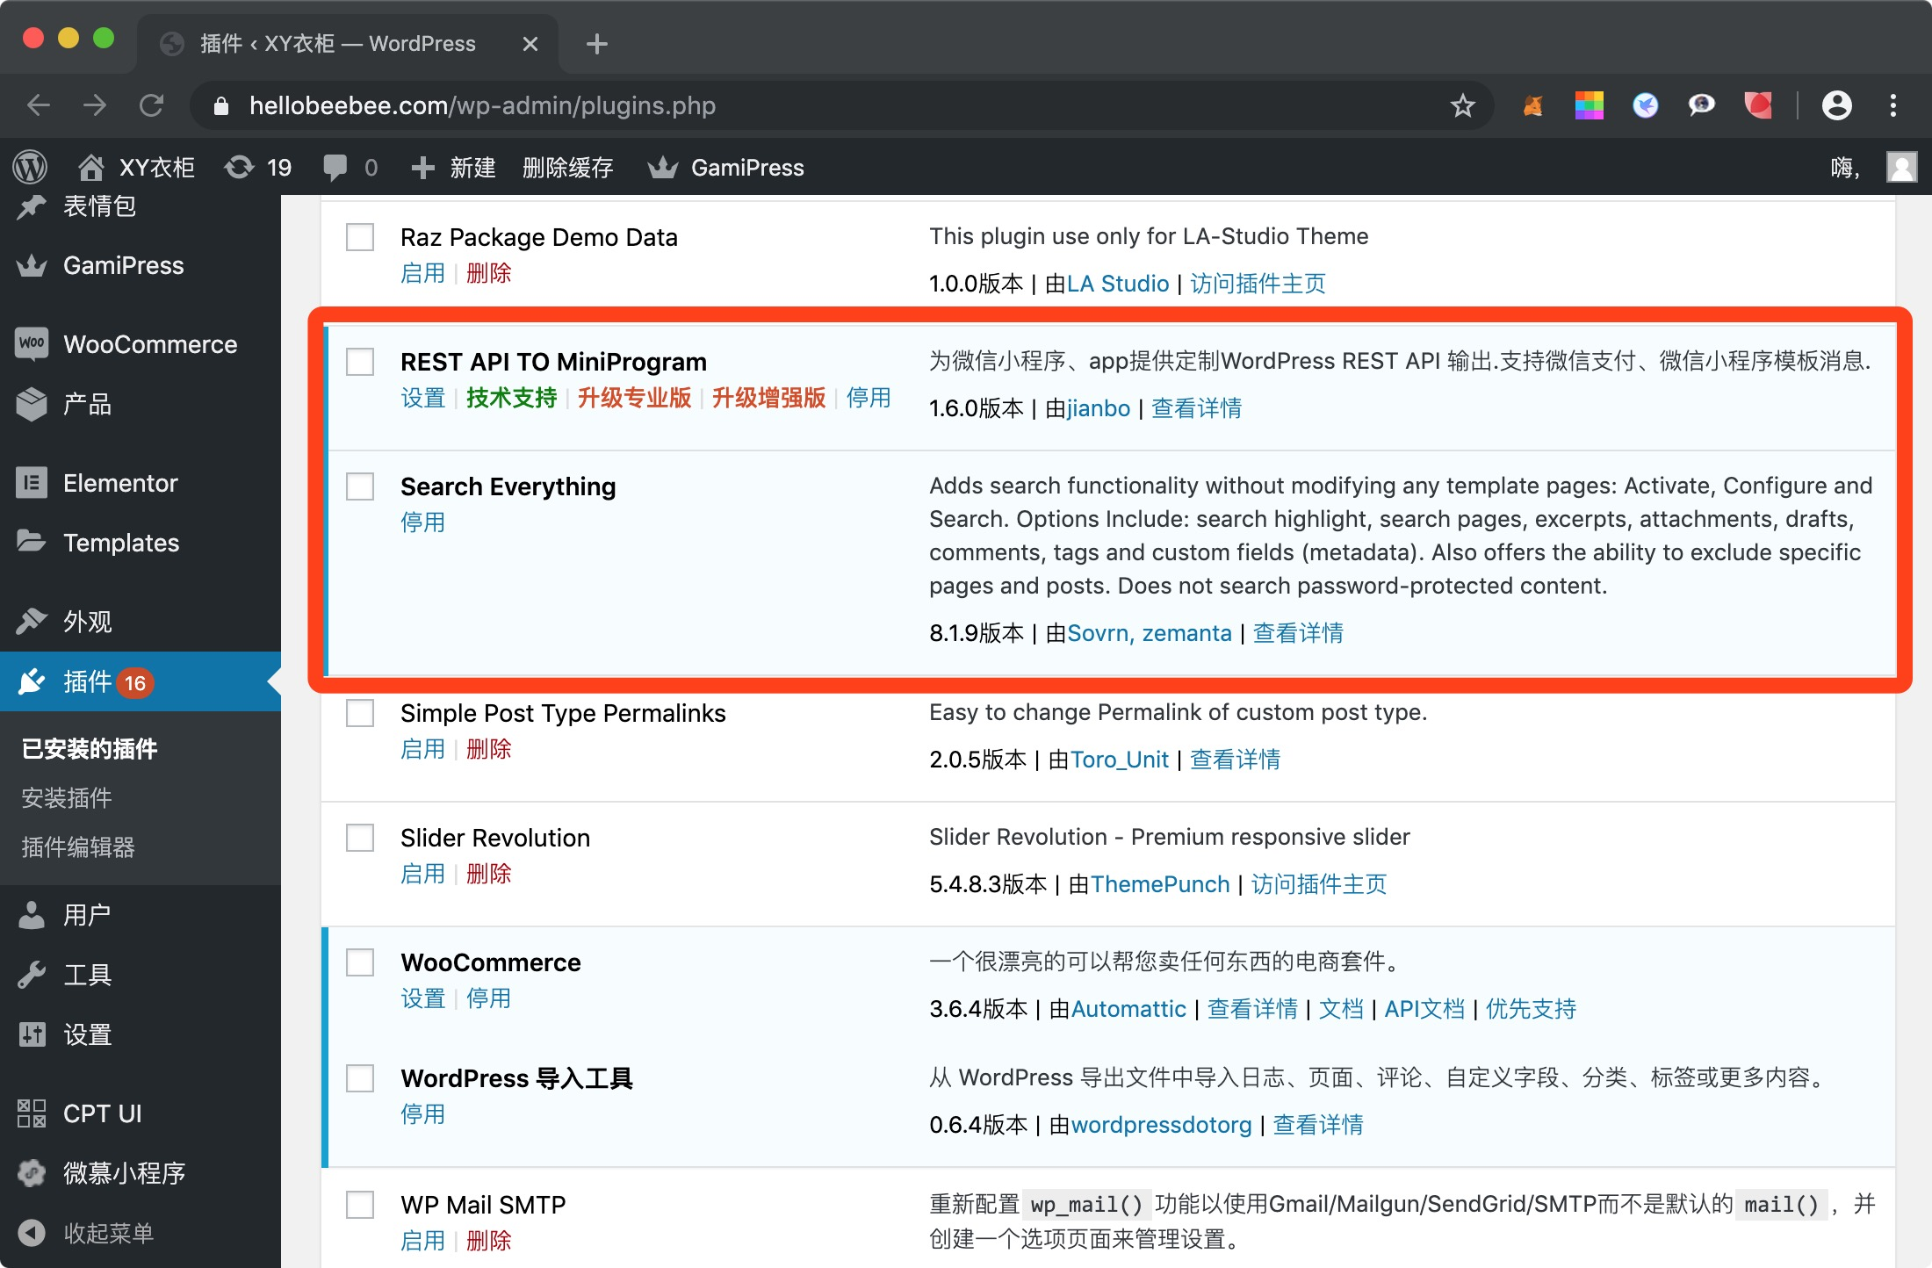This screenshot has height=1268, width=1932.
Task: Collapse the admin sidebar menu
Action: coord(107,1233)
